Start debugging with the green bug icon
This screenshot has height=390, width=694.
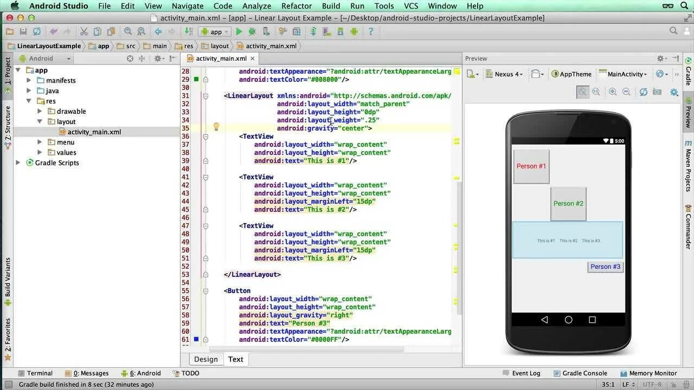252,31
